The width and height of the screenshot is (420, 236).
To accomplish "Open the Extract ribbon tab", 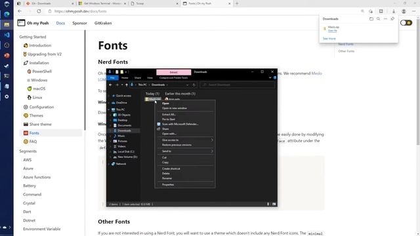I will 173,72.
